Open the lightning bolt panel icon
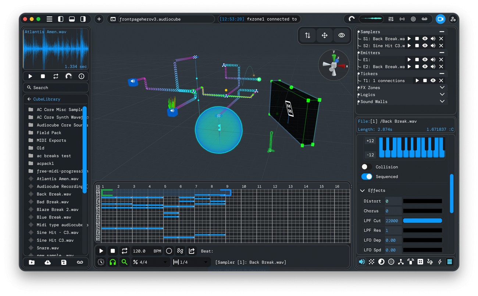The width and height of the screenshot is (478, 296). click(439, 262)
